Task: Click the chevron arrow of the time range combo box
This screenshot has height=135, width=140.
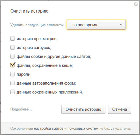Action: 121,25
